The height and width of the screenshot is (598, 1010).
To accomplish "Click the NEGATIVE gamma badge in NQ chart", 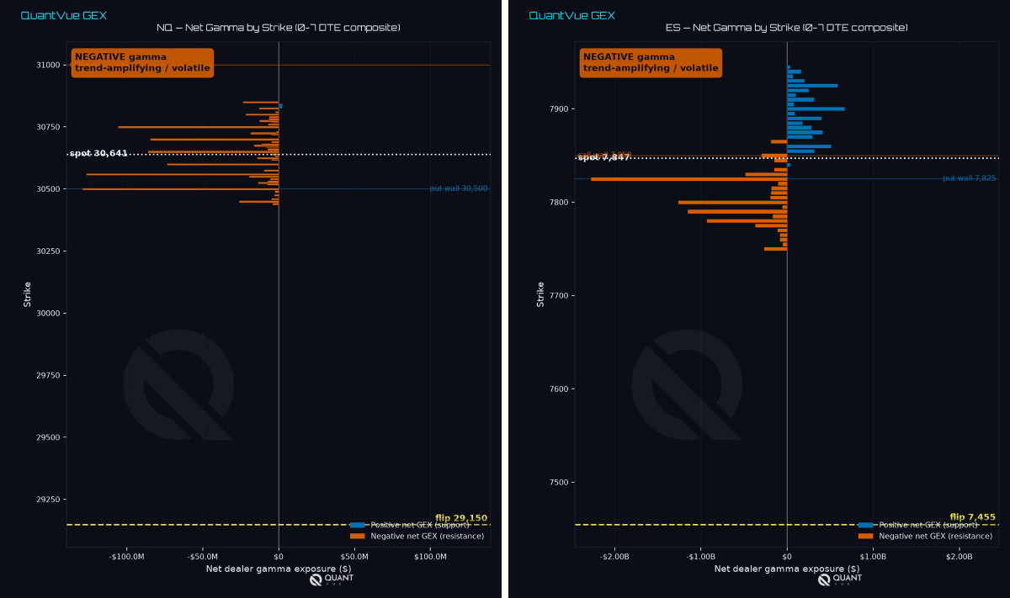I will click(142, 62).
